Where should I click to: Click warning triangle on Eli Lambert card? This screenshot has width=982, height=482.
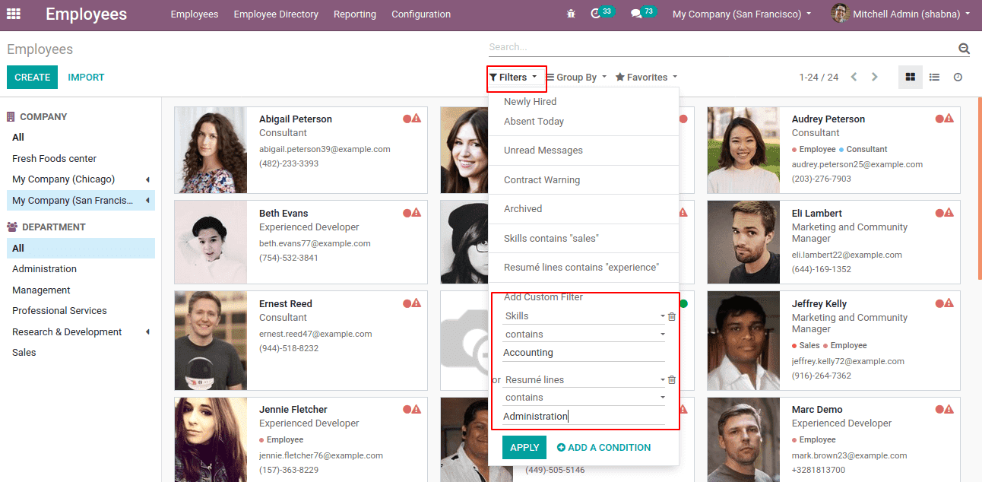(x=949, y=213)
